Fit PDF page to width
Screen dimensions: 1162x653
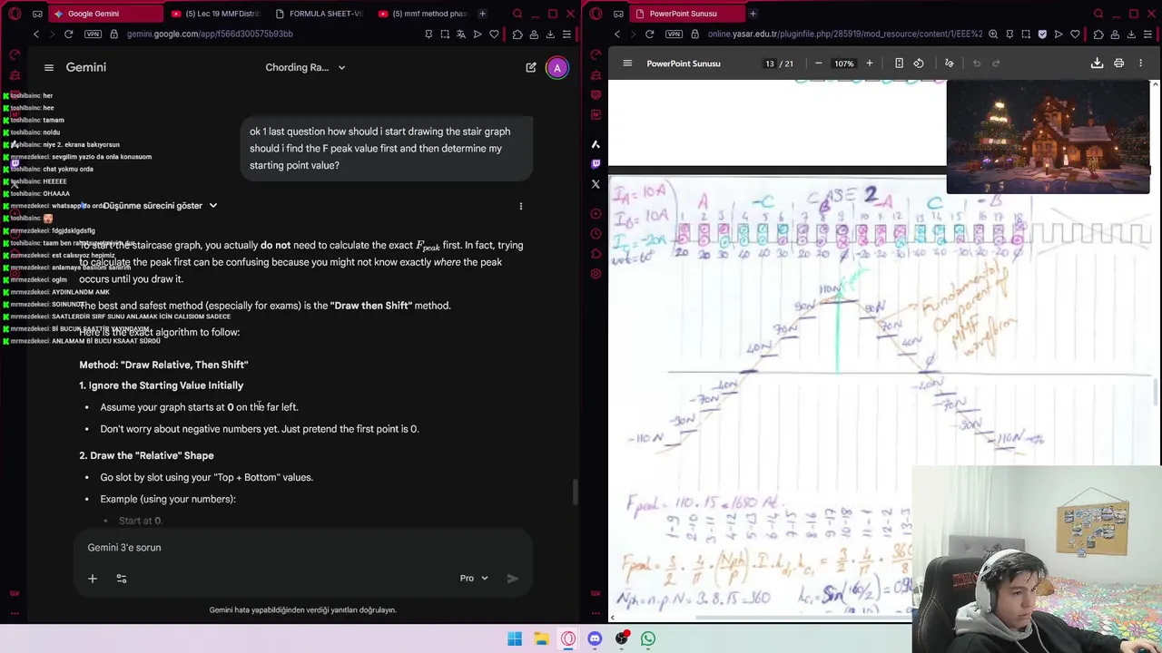pos(899,63)
